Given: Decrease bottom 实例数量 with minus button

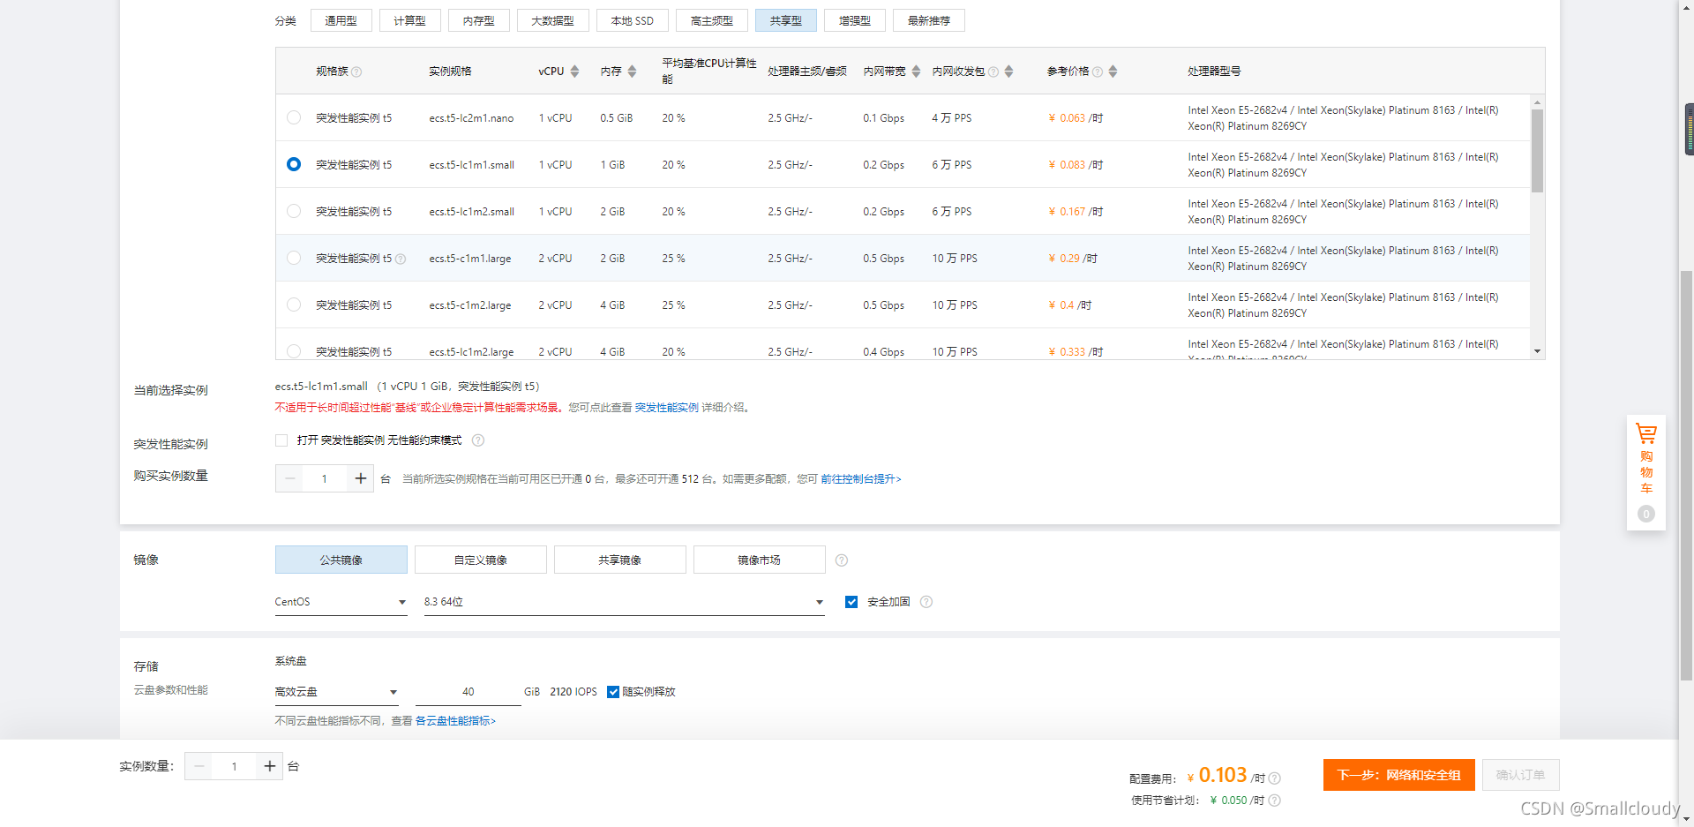Looking at the screenshot, I should [199, 766].
